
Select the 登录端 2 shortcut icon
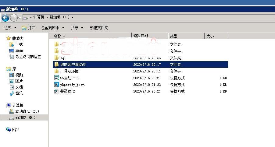point(56,91)
